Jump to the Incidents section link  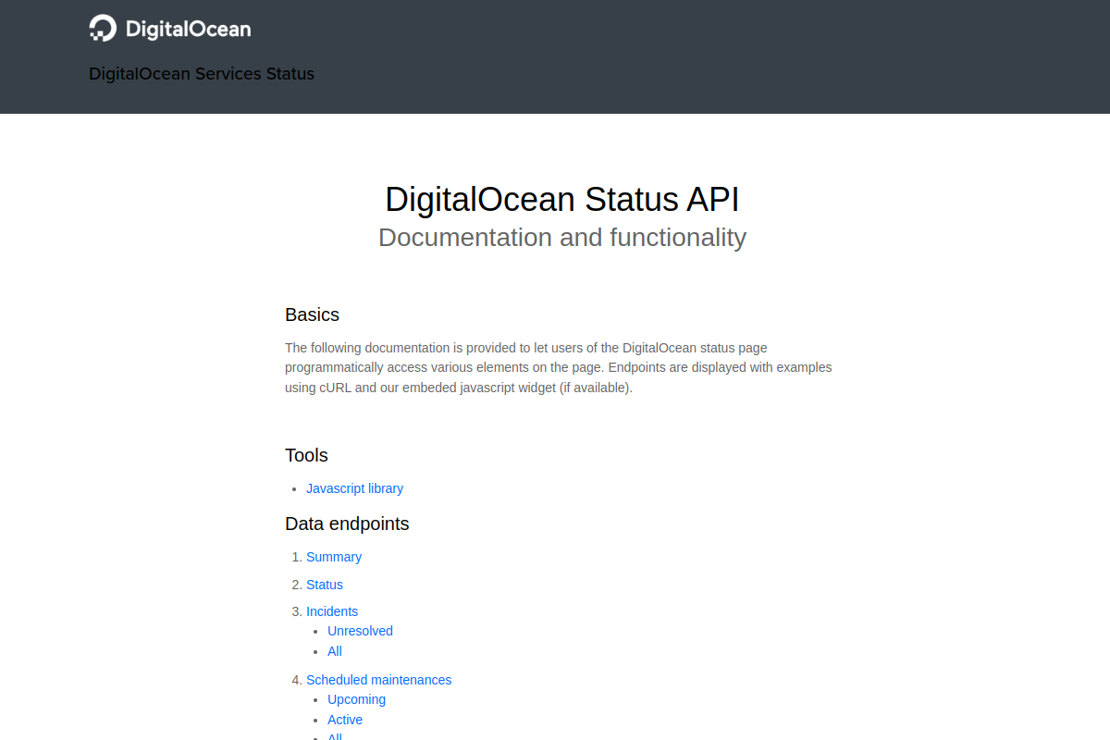[x=332, y=611]
